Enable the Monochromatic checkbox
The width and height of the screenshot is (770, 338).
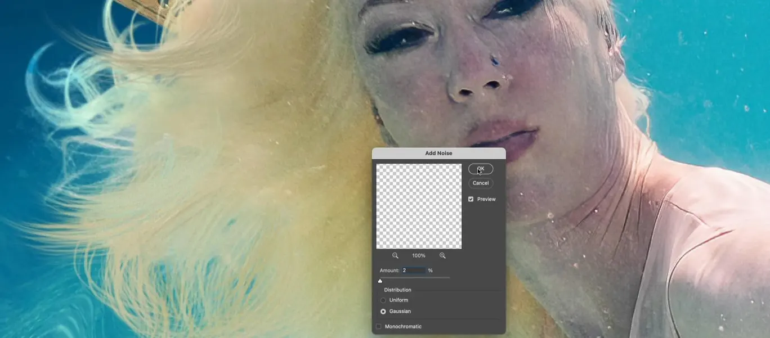click(x=379, y=327)
